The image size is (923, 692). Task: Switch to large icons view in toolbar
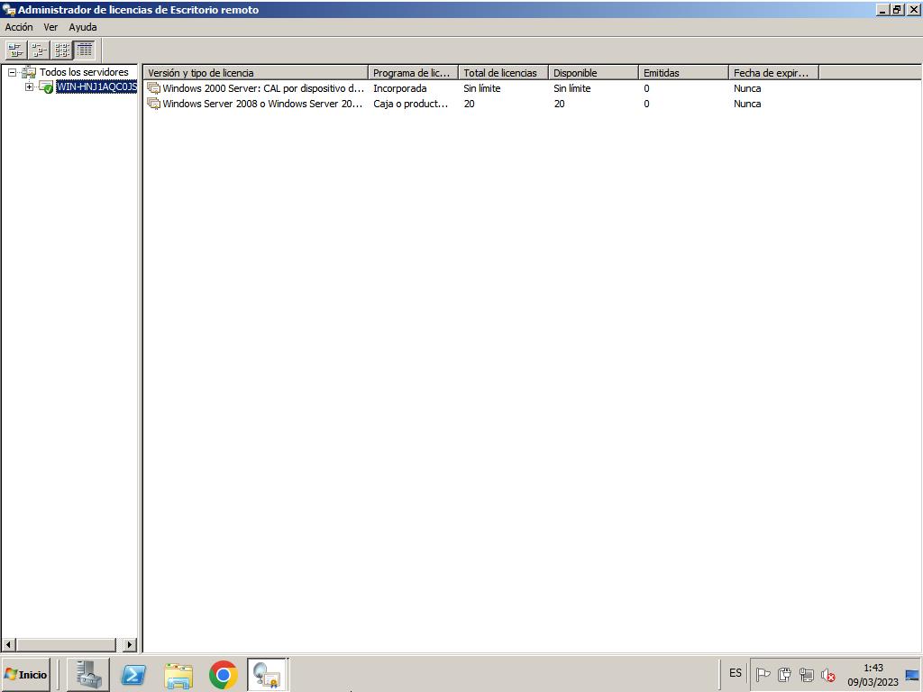point(15,50)
